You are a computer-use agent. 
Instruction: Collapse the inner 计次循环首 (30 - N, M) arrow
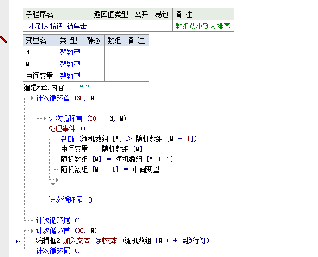(45, 118)
